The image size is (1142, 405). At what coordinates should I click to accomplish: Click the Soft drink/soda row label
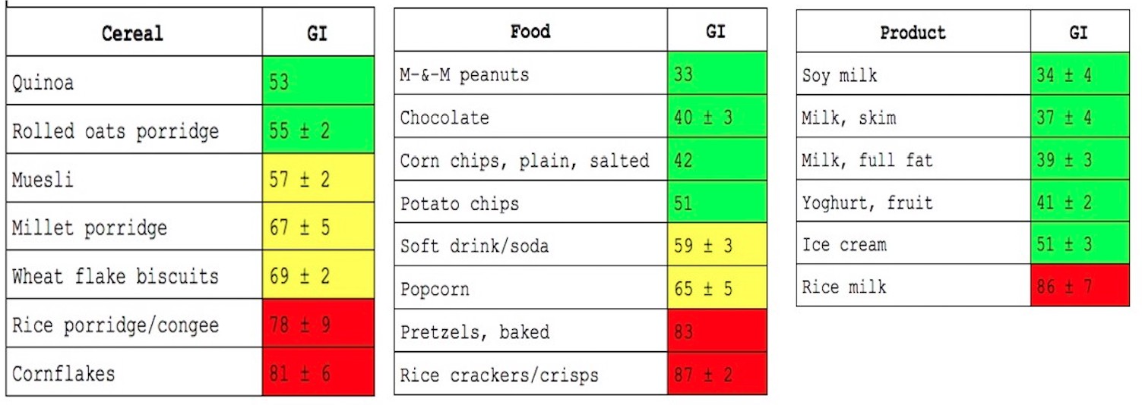474,246
